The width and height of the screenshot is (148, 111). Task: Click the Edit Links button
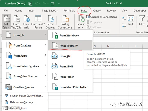94,27
